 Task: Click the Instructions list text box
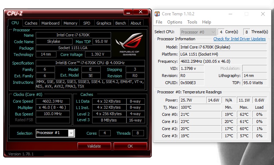coord(90,84)
